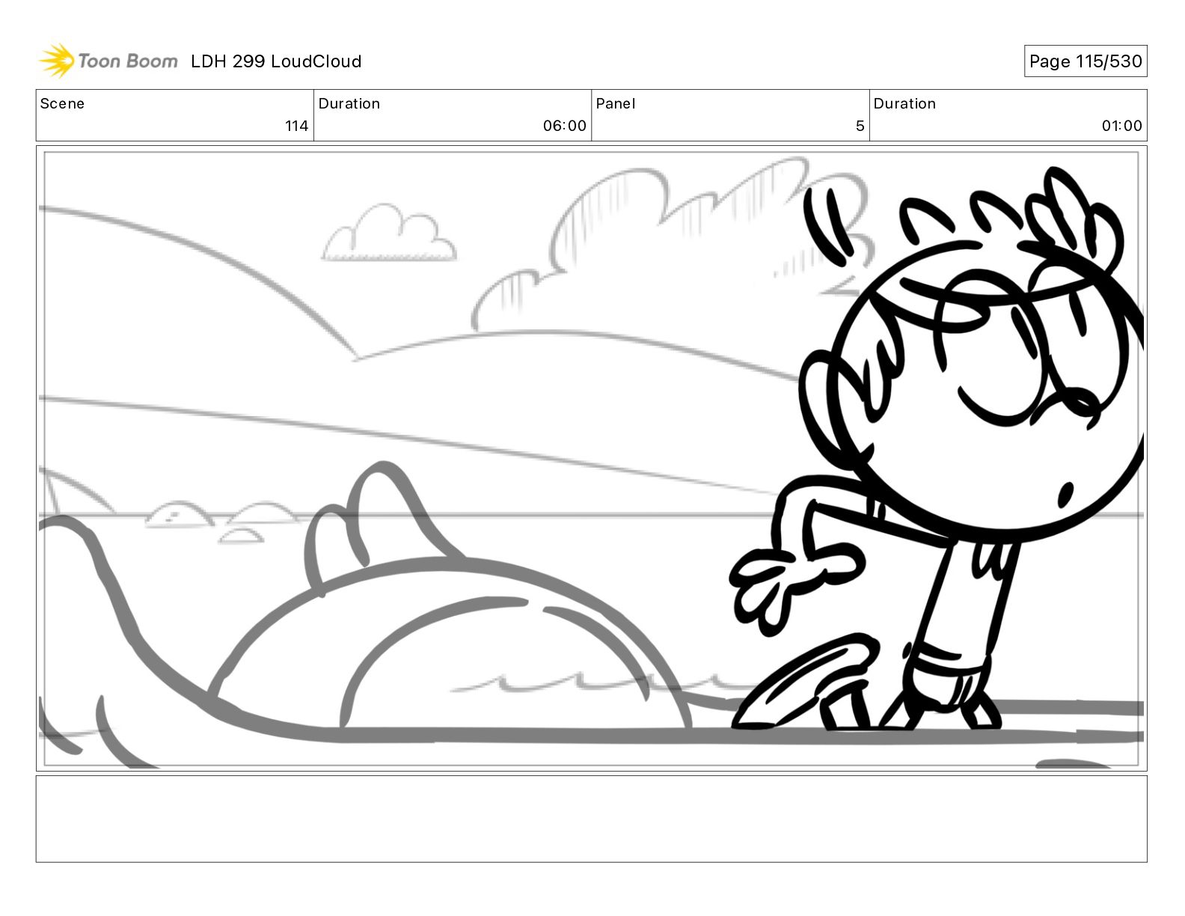Select the scene number '114'

297,126
